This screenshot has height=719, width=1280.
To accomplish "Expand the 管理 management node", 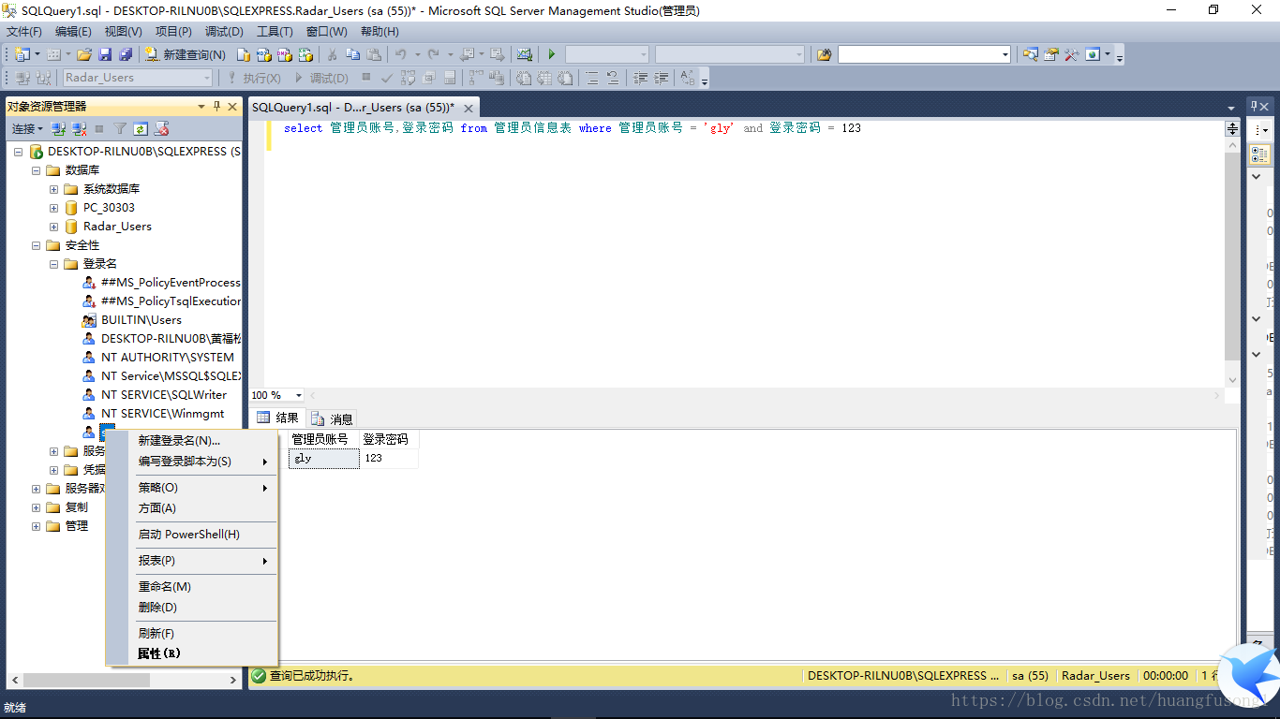I will [37, 526].
